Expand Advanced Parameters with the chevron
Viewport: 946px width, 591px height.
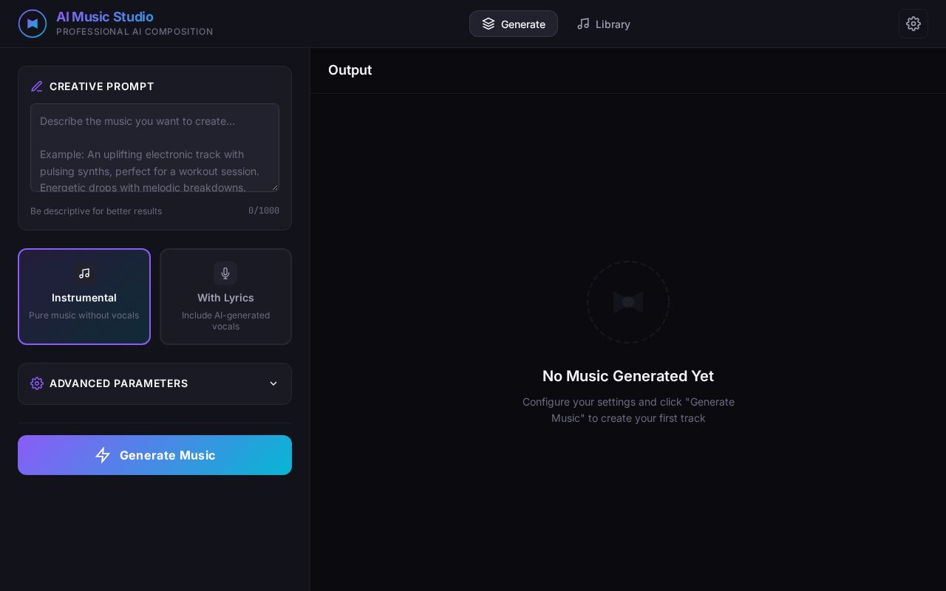(273, 383)
